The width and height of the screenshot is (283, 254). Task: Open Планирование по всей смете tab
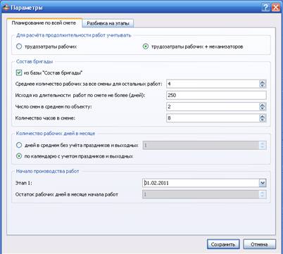coord(44,23)
